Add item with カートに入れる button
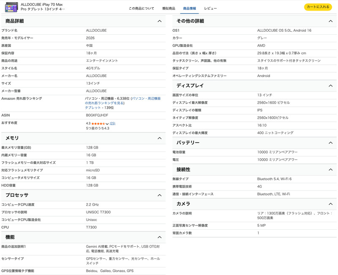Screen dimensions: 338x275 pos(318,7)
